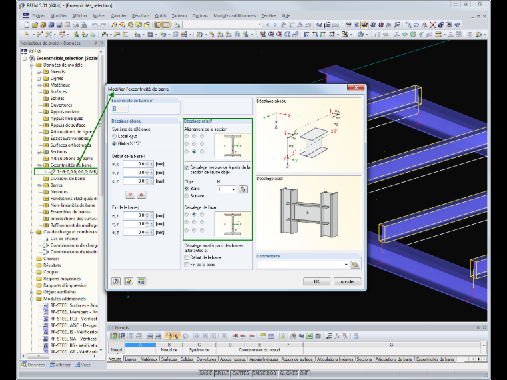
Task: Click the help icon in dialog bottom
Action: point(116,281)
